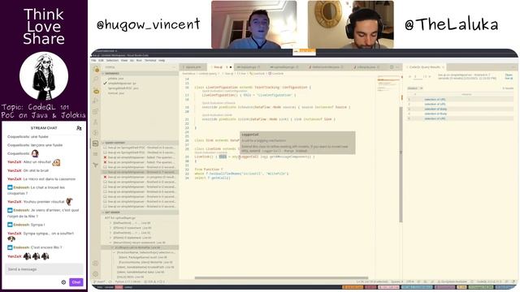The width and height of the screenshot is (520, 292).
Task: Click the git branch status bar item
Action: click(99, 281)
